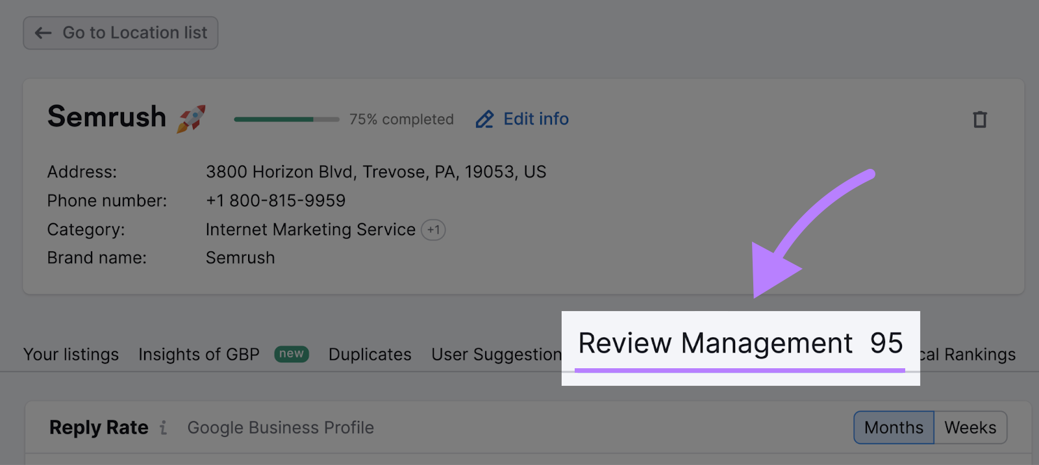This screenshot has width=1039, height=465.
Task: Open the Duplicates tab
Action: click(x=370, y=355)
